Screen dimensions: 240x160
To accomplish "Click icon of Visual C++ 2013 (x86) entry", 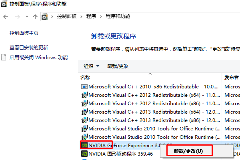I will tap(84, 120).
